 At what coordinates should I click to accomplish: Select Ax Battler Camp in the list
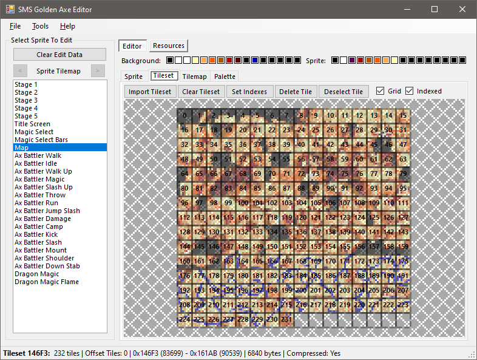(60, 226)
